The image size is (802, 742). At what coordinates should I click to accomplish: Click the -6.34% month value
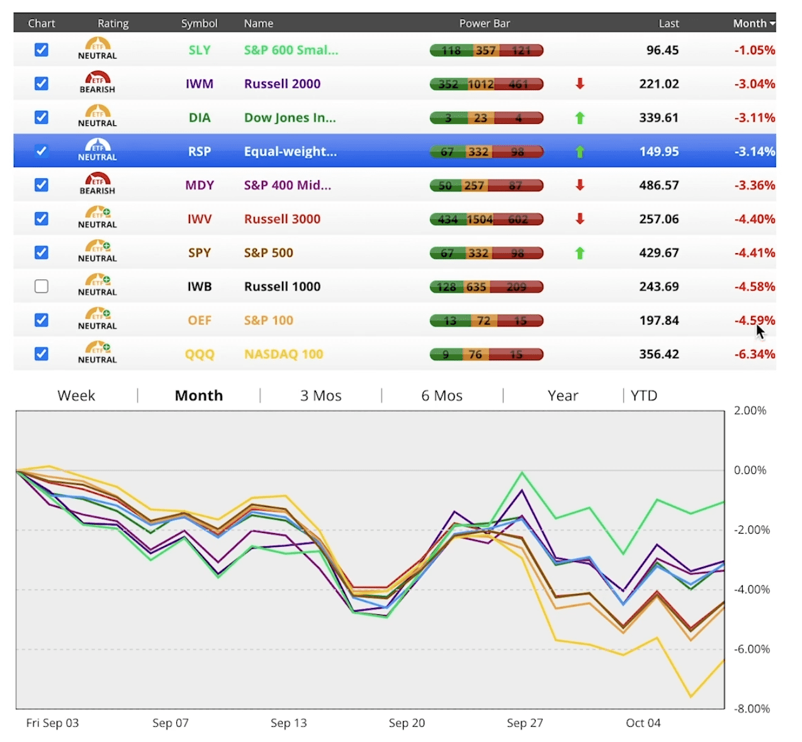coord(755,354)
